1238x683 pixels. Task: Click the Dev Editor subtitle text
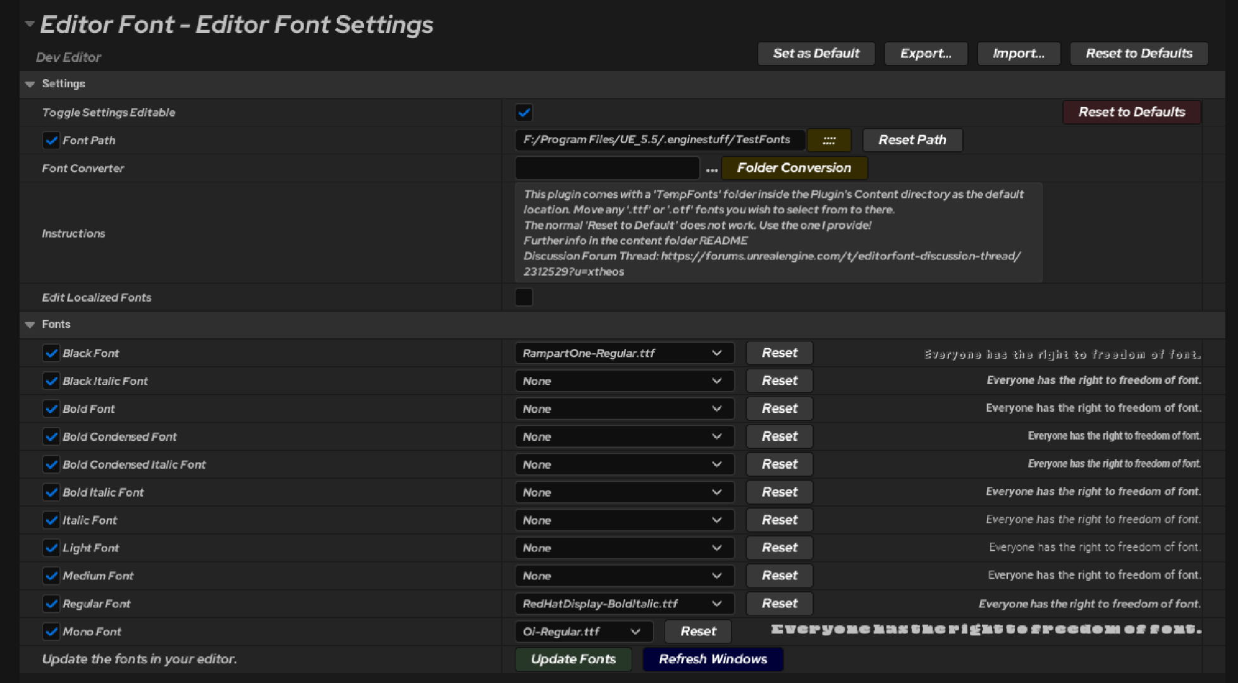[x=68, y=58]
